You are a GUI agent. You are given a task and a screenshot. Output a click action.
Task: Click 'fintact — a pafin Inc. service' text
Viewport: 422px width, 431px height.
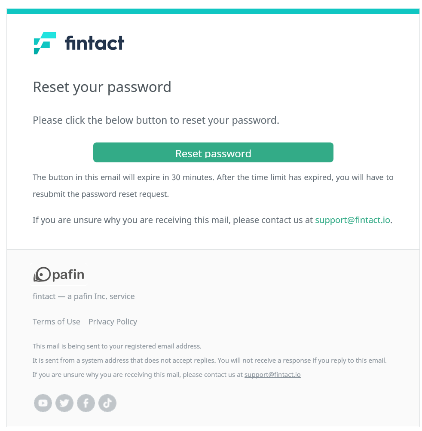pyautogui.click(x=83, y=297)
